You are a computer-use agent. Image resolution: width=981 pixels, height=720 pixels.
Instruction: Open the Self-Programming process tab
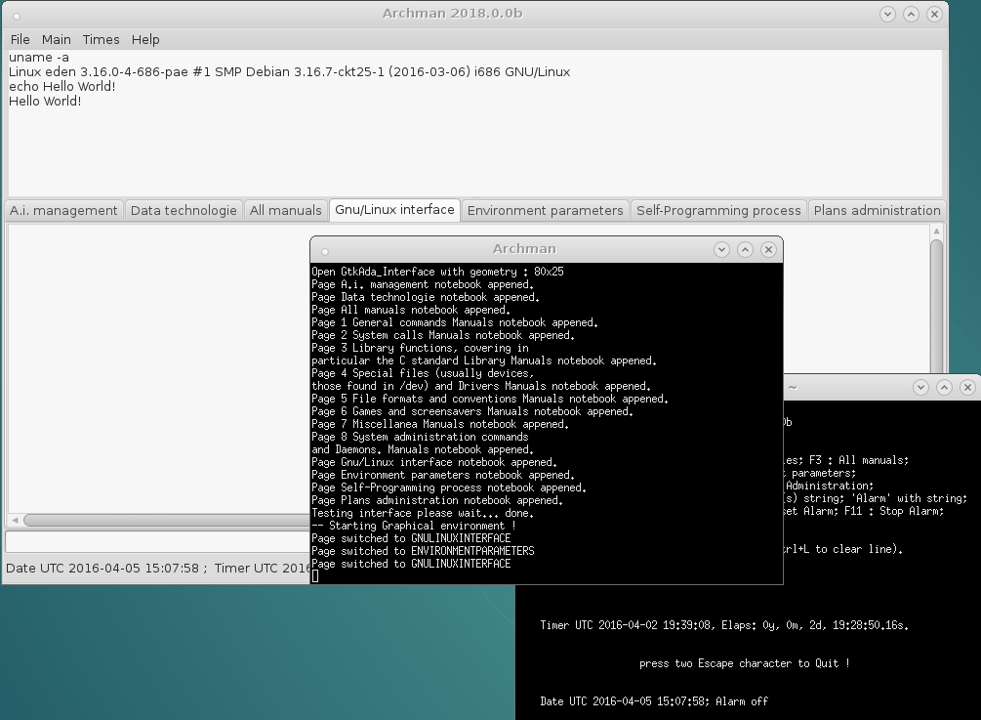click(718, 210)
